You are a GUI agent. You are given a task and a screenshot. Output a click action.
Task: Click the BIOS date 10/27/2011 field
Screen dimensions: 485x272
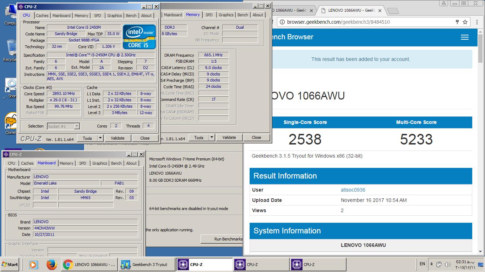click(86, 234)
